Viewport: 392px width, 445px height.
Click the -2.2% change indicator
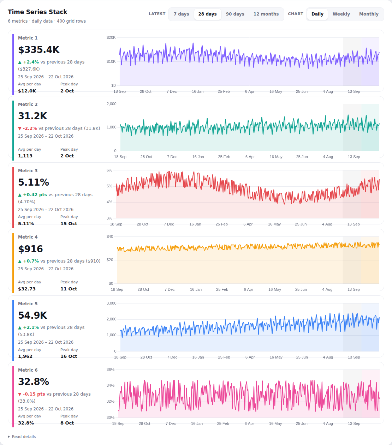tap(28, 128)
